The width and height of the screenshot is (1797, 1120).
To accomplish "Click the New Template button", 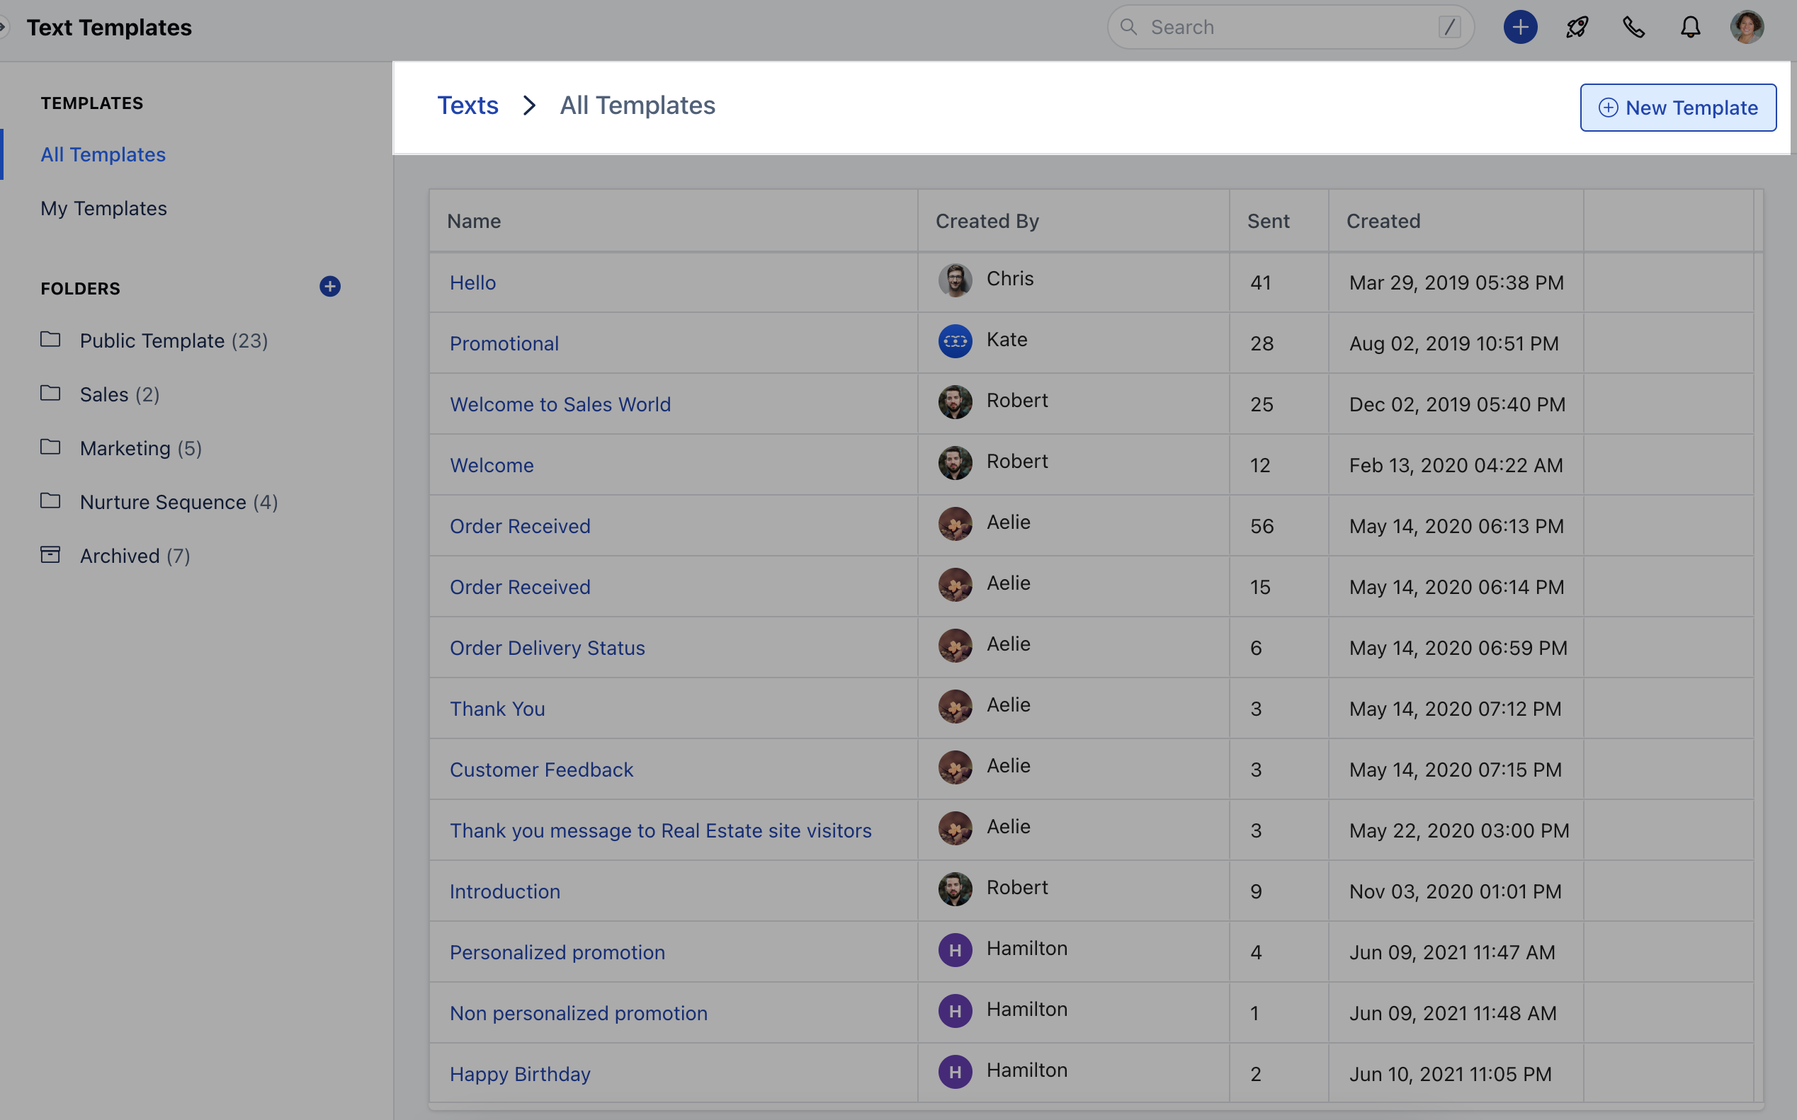I will pyautogui.click(x=1678, y=108).
